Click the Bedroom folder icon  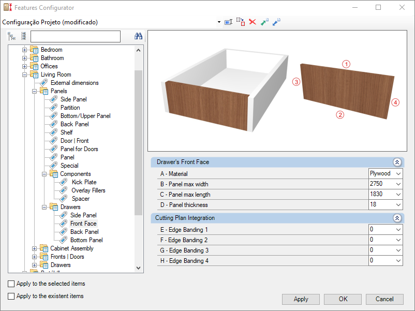pyautogui.click(x=34, y=50)
